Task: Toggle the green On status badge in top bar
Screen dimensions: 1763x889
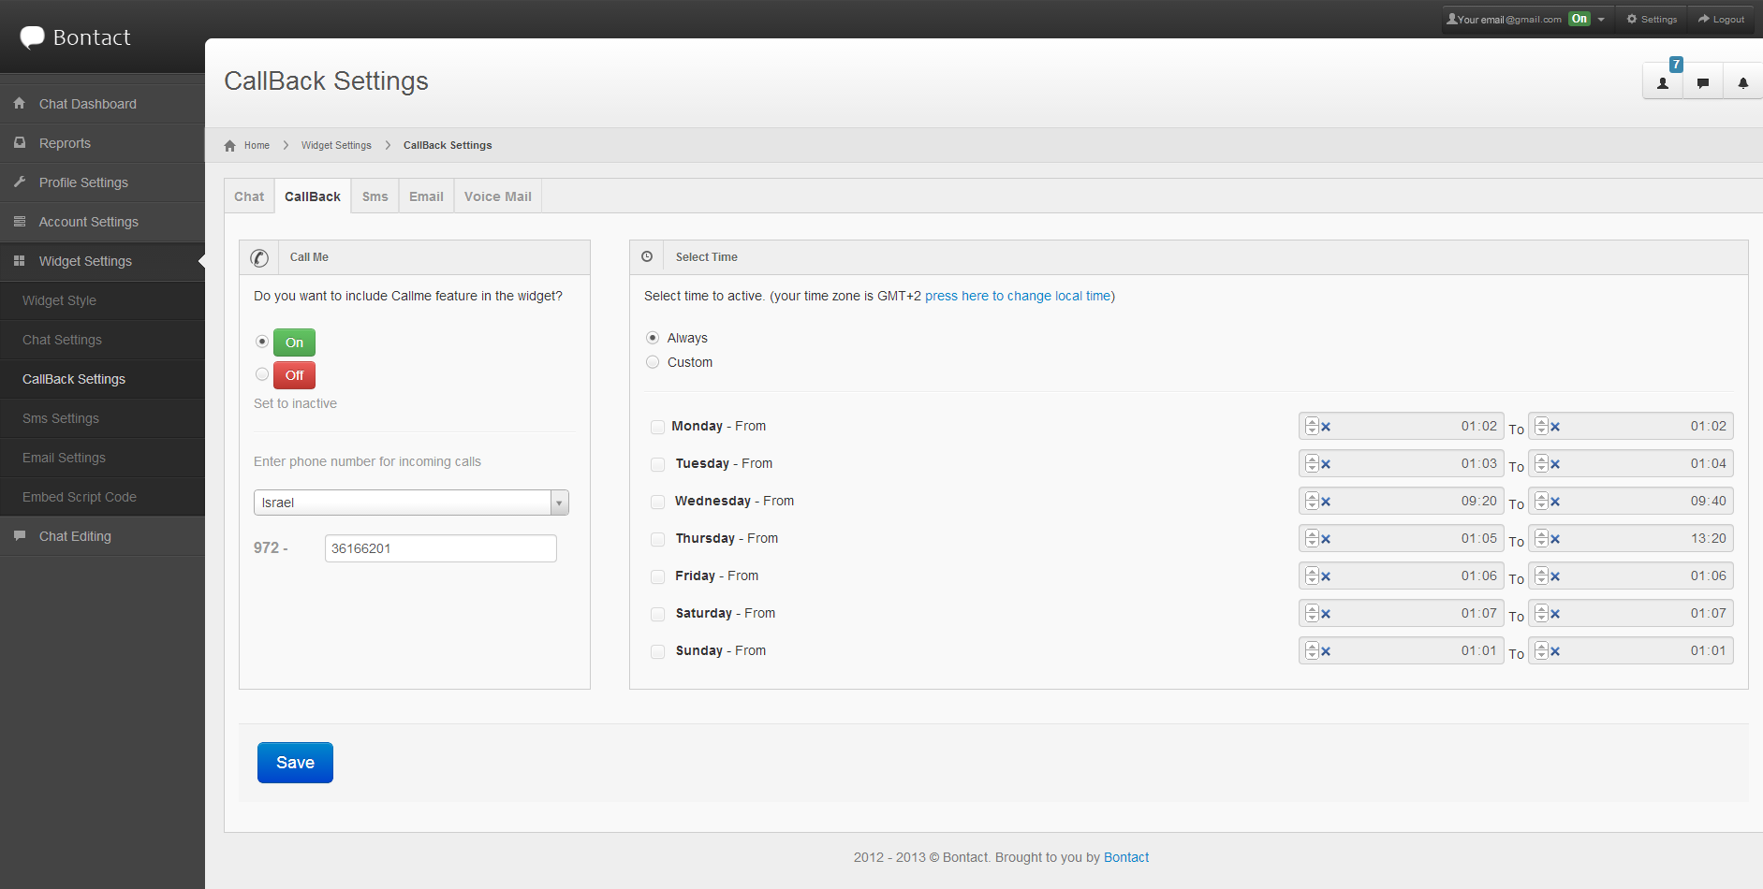Action: point(1579,19)
